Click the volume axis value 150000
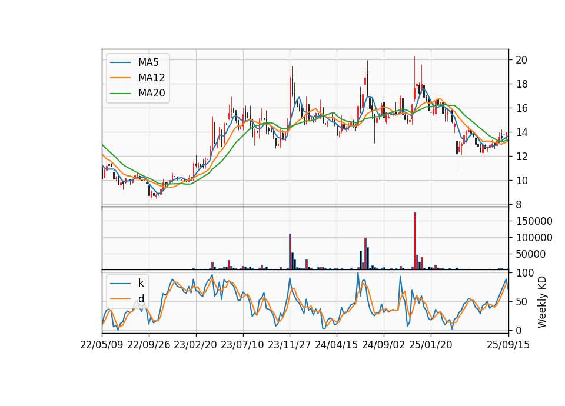The height and width of the screenshot is (406, 565). (x=534, y=221)
